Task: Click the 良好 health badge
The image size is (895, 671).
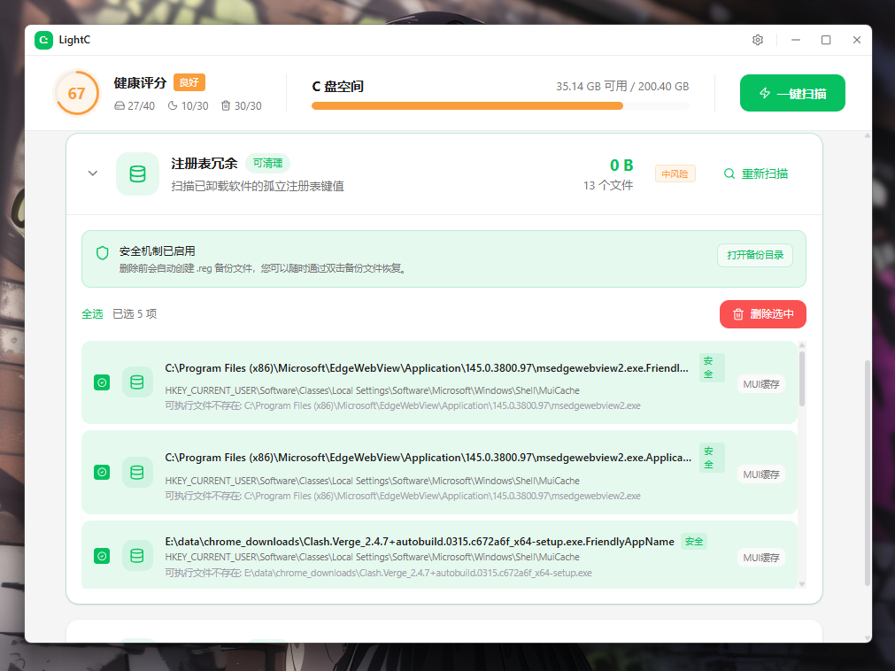Action: click(x=189, y=82)
